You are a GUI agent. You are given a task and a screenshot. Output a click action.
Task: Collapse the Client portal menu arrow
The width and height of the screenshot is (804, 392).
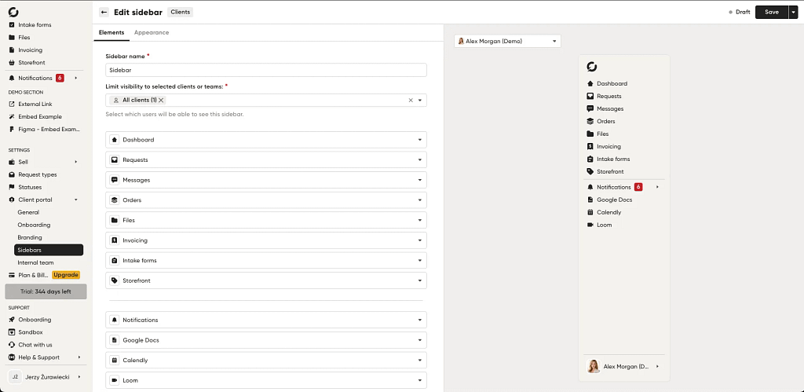click(x=76, y=200)
